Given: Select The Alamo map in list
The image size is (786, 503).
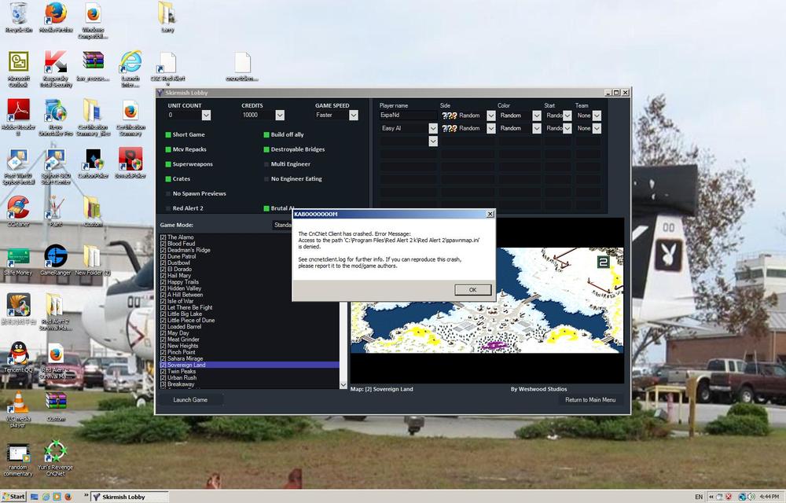Looking at the screenshot, I should point(176,237).
